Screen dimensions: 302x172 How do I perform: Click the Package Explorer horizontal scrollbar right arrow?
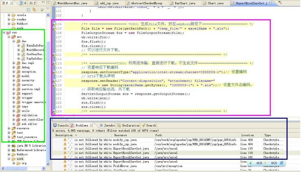pos(44,168)
